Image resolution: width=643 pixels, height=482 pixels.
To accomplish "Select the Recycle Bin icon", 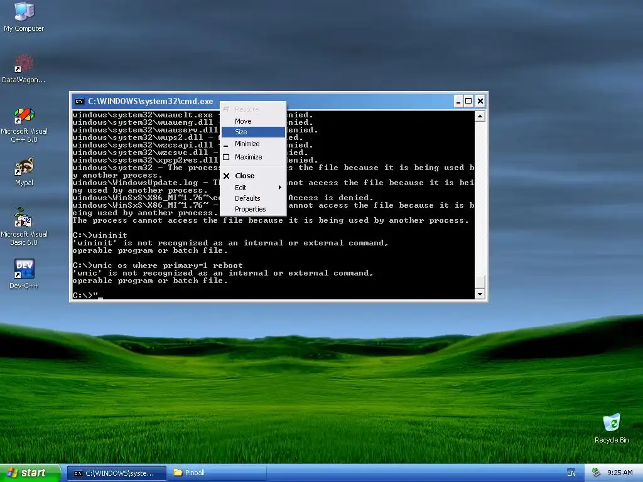I will click(612, 429).
